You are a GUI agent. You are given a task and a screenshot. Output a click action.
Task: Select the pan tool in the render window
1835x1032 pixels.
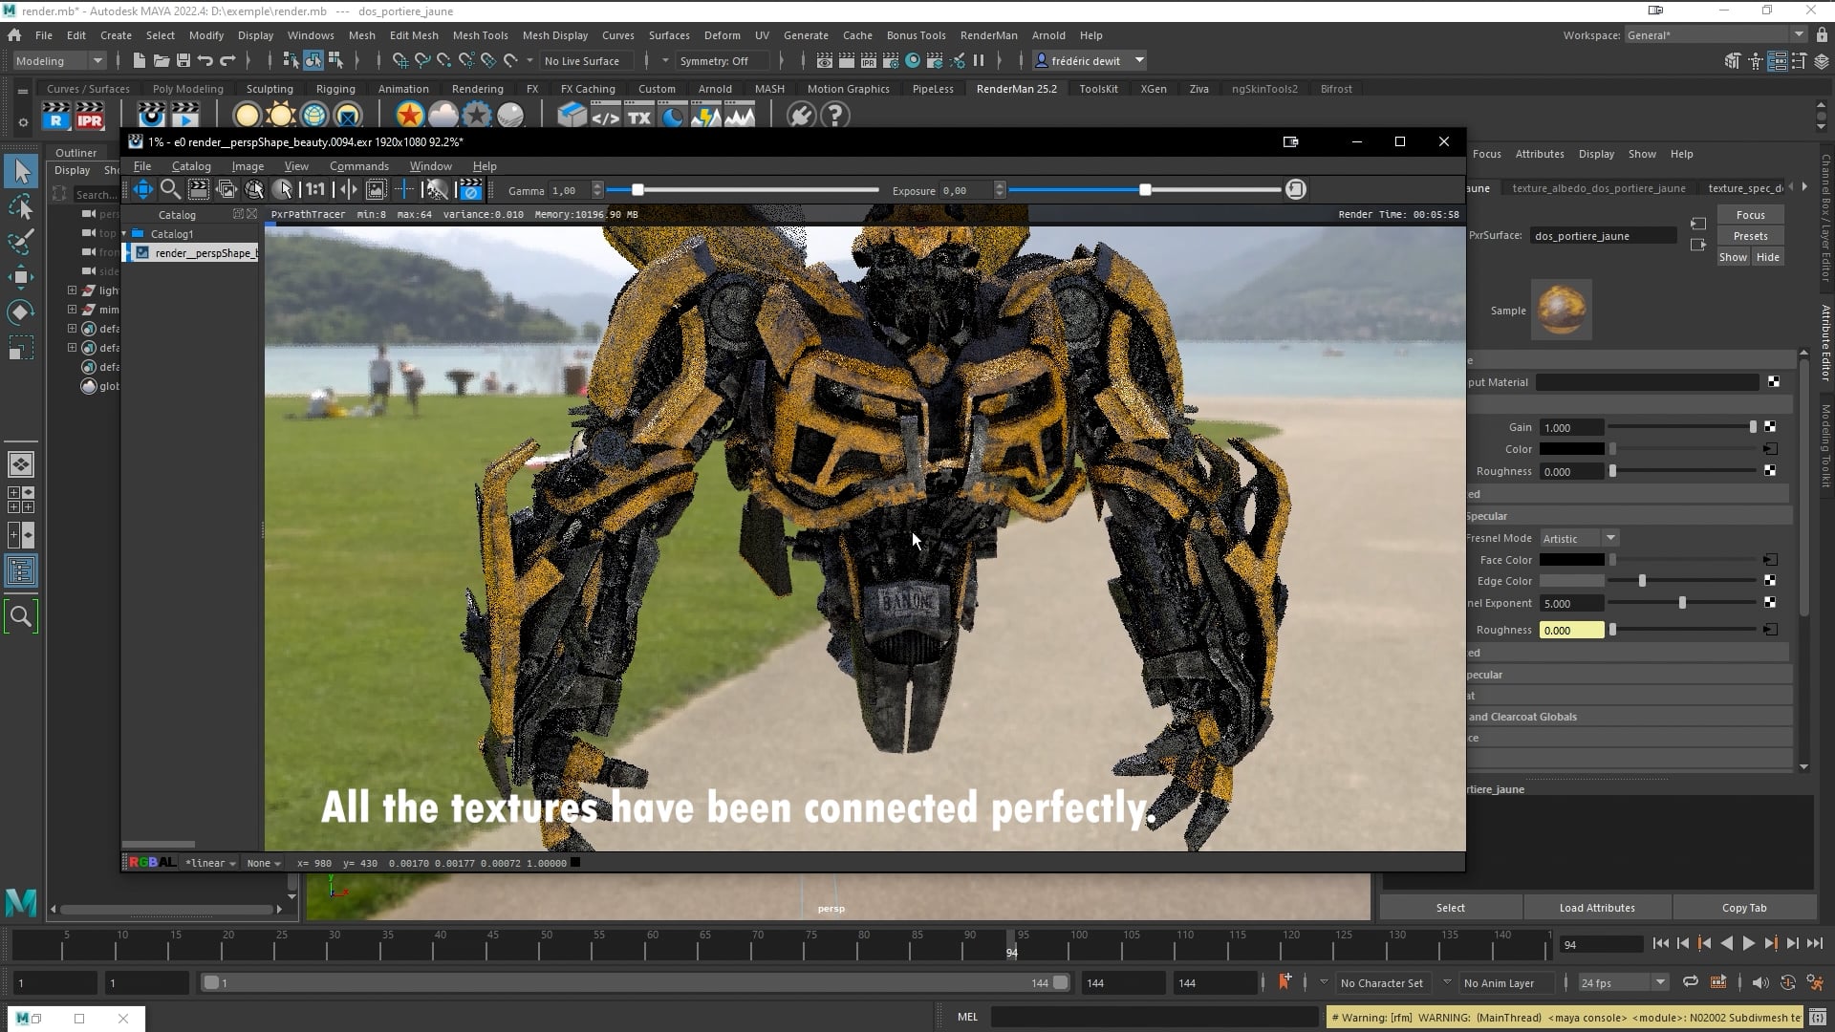tap(142, 189)
